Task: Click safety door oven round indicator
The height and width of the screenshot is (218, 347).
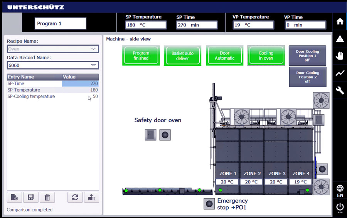Action: (x=165, y=135)
